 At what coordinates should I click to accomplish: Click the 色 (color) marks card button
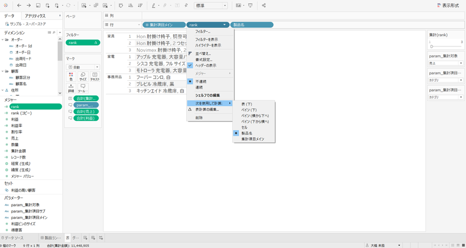pos(70,77)
